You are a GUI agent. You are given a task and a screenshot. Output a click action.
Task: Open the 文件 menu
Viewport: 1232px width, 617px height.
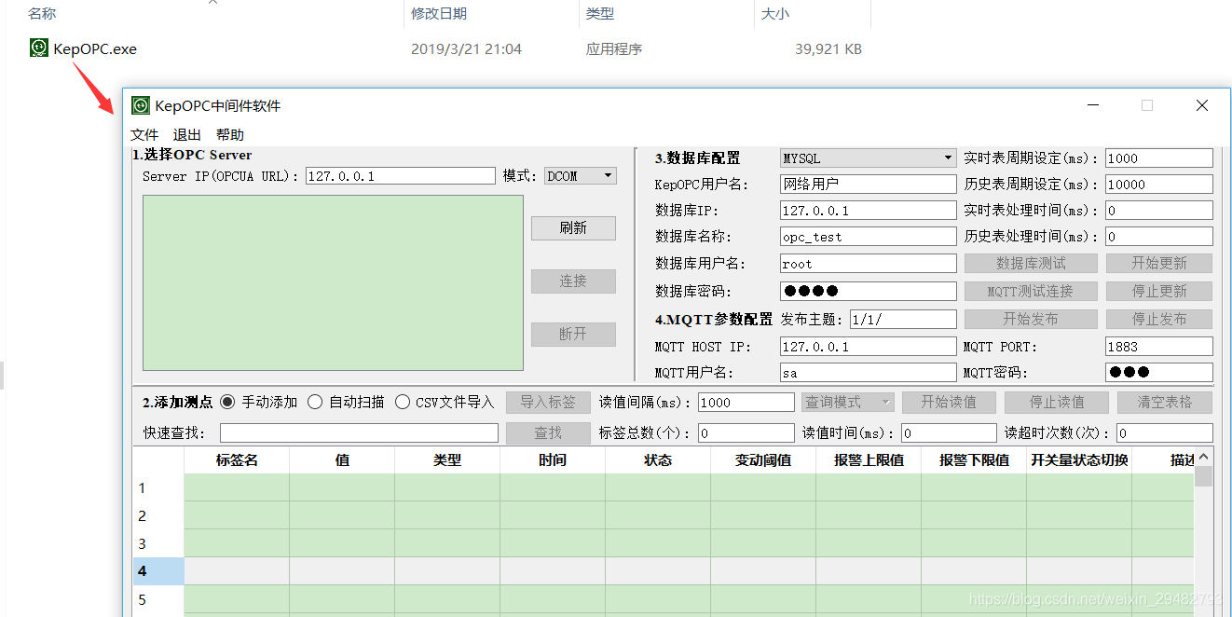(x=144, y=135)
